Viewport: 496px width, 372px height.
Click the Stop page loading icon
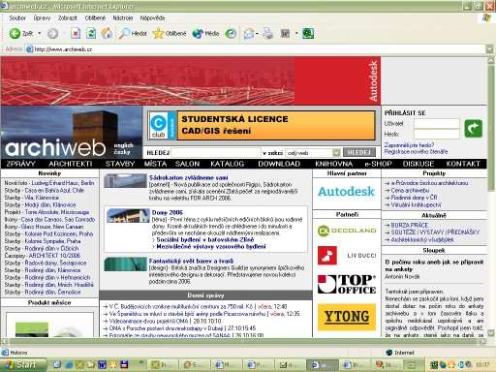(x=76, y=33)
